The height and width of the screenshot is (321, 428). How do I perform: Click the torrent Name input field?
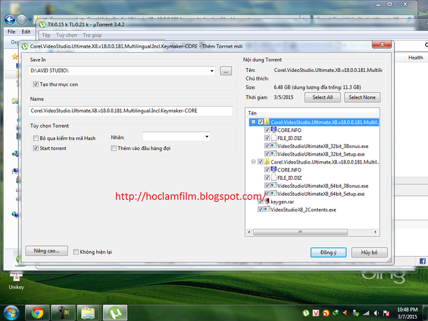coord(130,111)
